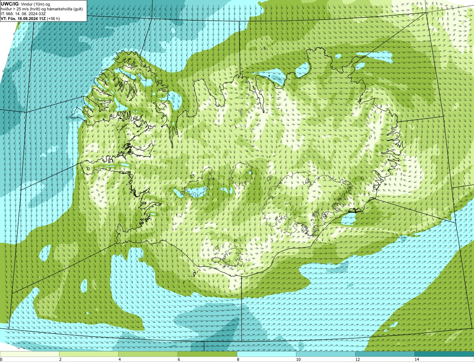Click the darkest teal swatch above 14
Image resolution: width=474 pixels, height=362 pixels.
[x=444, y=354]
